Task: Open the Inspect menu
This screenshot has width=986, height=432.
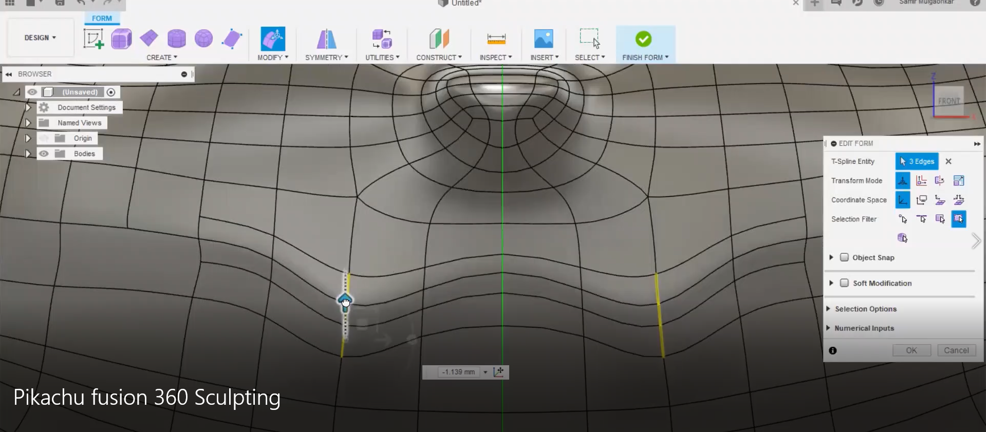Action: coord(496,58)
